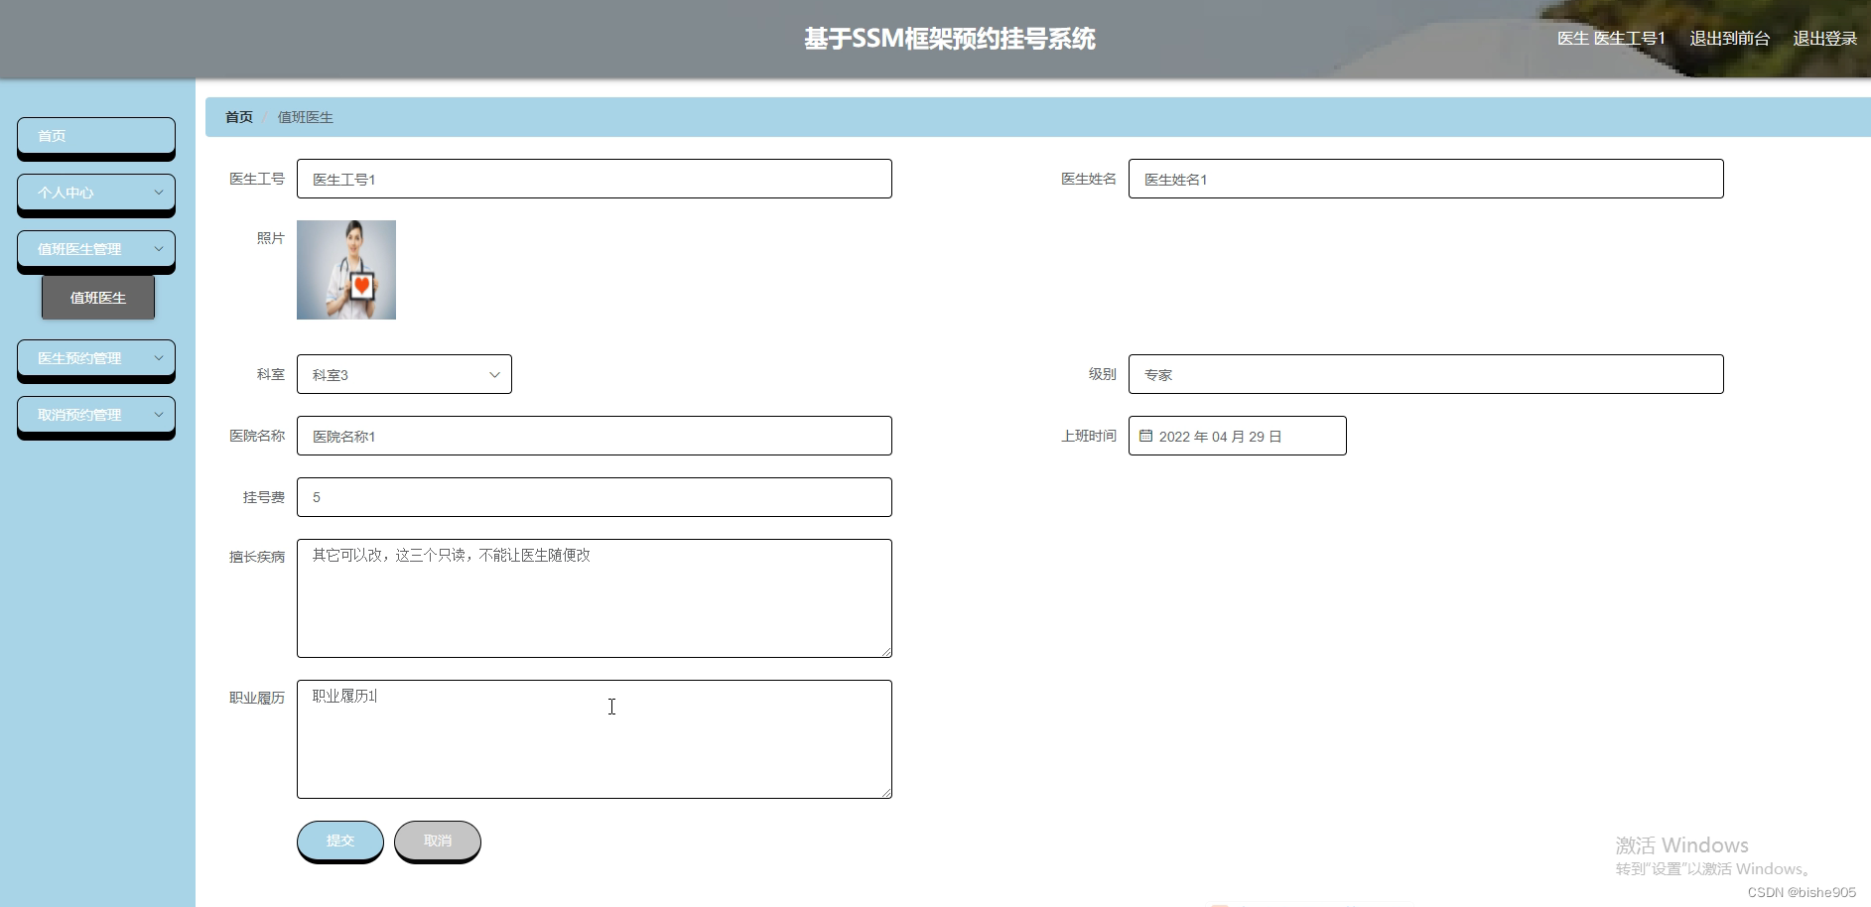Click the 医生工号 input field
The image size is (1871, 907).
click(x=594, y=179)
